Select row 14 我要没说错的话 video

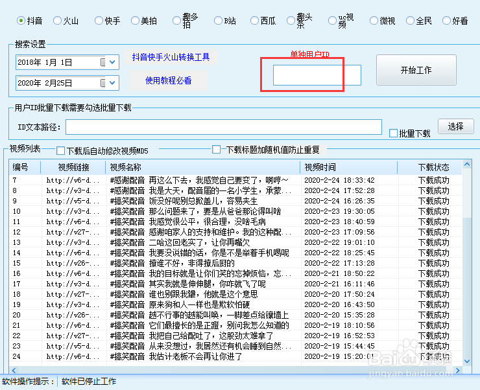[x=235, y=253]
